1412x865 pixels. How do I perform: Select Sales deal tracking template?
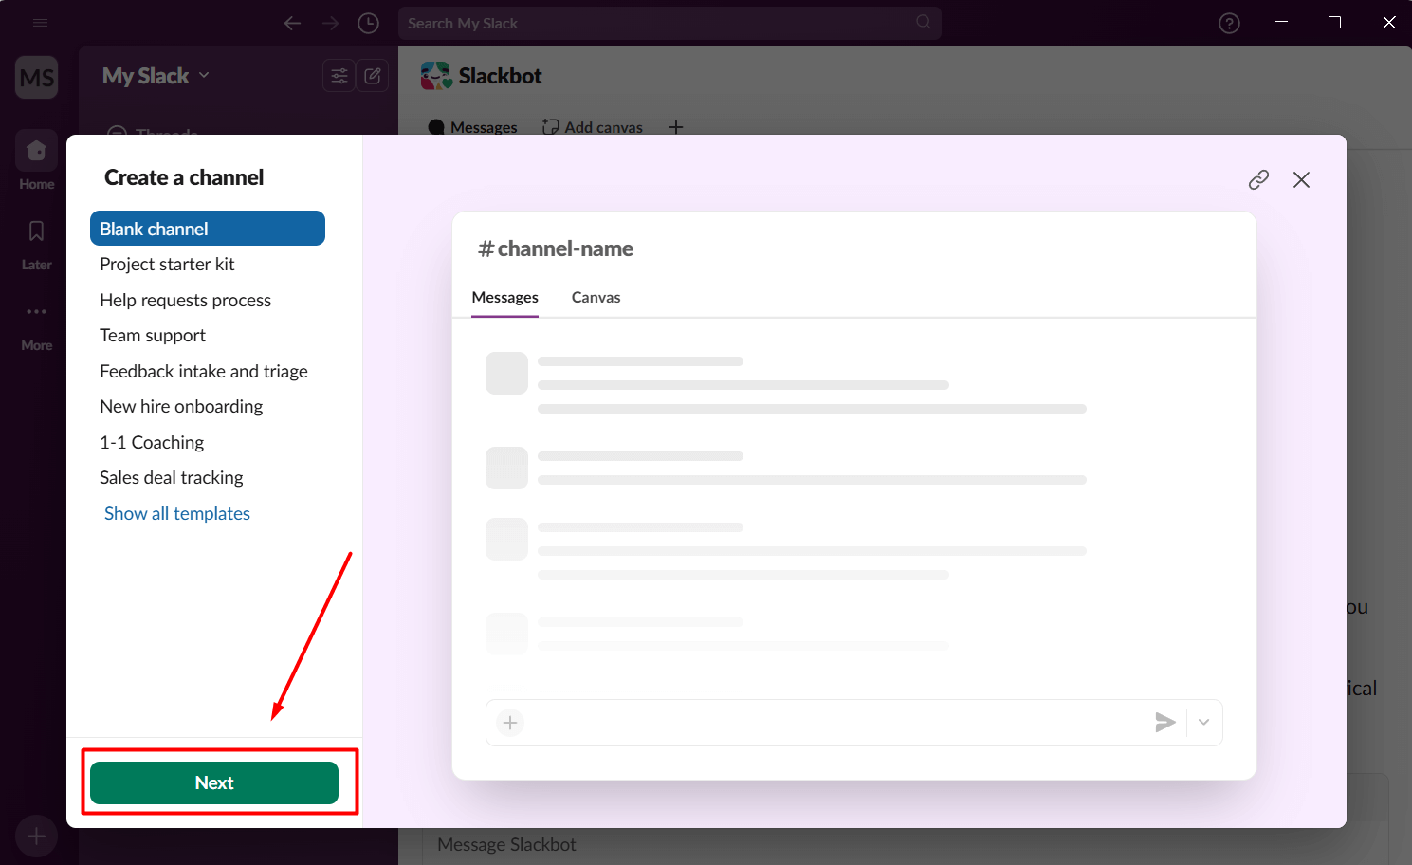pyautogui.click(x=172, y=477)
